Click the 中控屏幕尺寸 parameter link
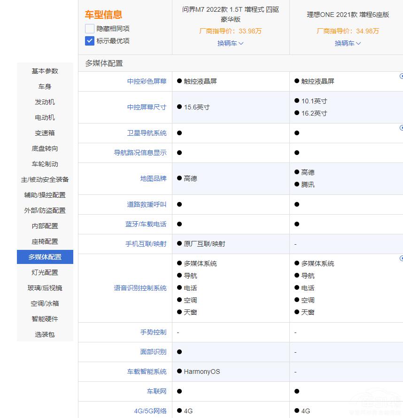The image size is (403, 418). click(147, 107)
